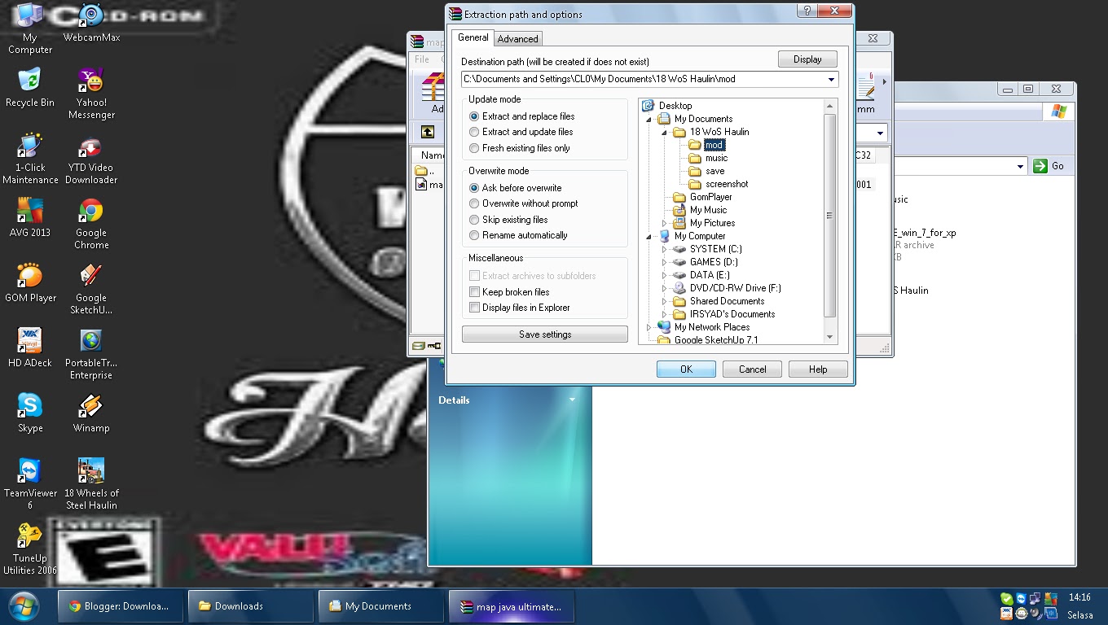
Task: Select Ask before overwrite option
Action: (x=474, y=188)
